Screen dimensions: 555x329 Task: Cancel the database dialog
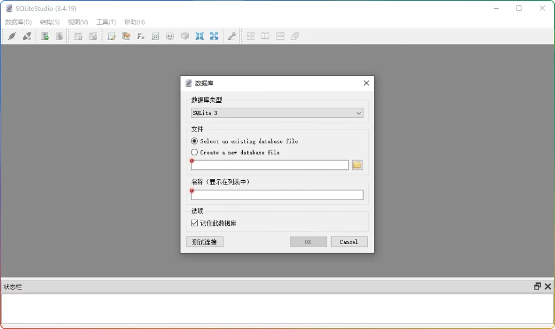(349, 241)
